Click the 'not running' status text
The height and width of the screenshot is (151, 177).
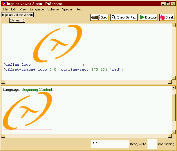click(166, 144)
